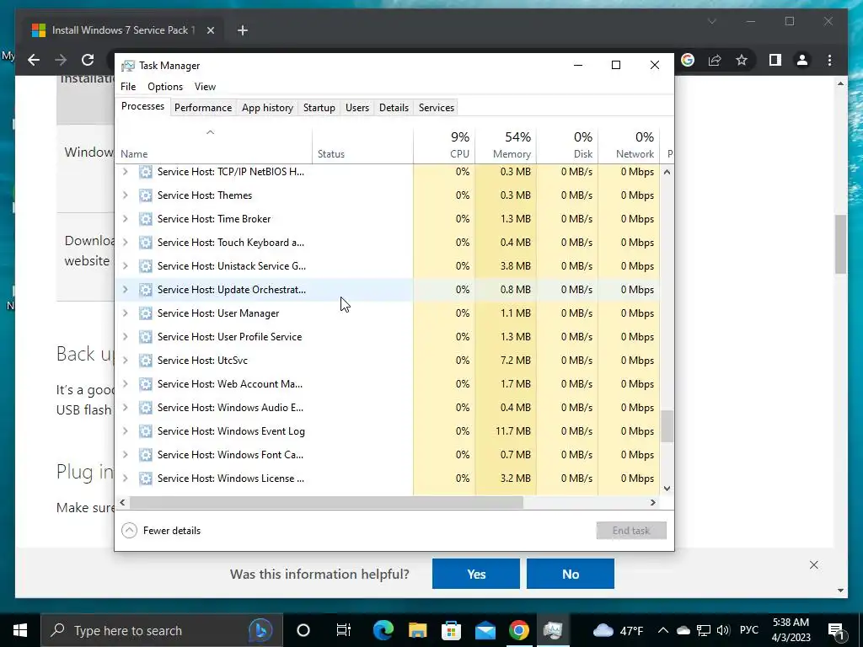Image resolution: width=863 pixels, height=647 pixels.
Task: Click Task Manager horizontal scrollbar thumb
Action: pos(326,502)
